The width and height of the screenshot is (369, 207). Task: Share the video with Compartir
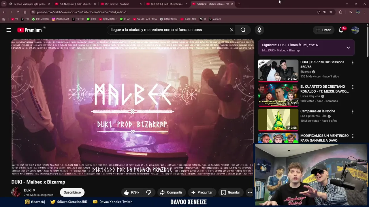(171, 192)
